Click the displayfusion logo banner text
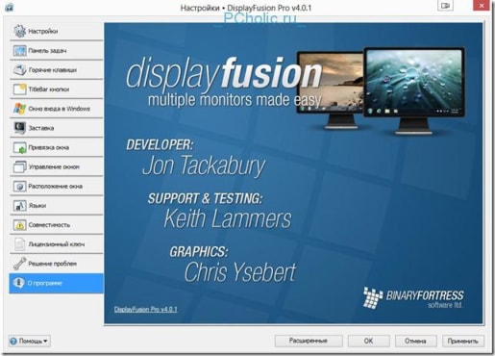Image resolution: width=495 pixels, height=356 pixels. pyautogui.click(x=224, y=74)
